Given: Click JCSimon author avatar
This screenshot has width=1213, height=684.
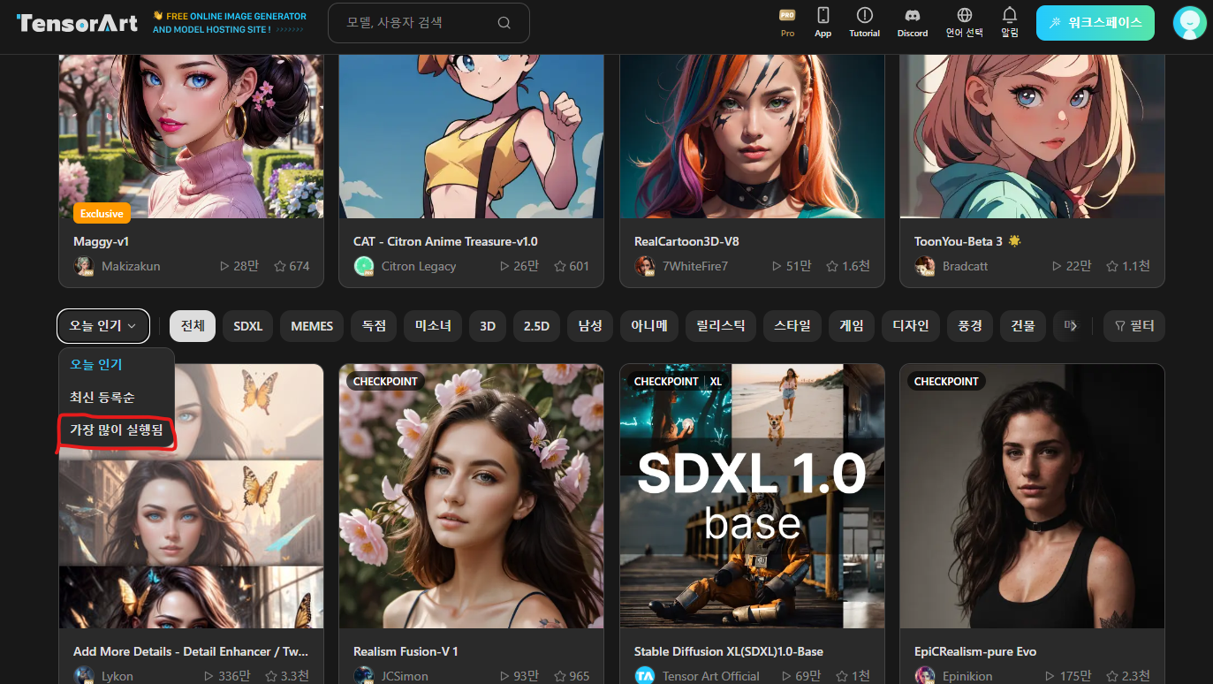Looking at the screenshot, I should [364, 676].
